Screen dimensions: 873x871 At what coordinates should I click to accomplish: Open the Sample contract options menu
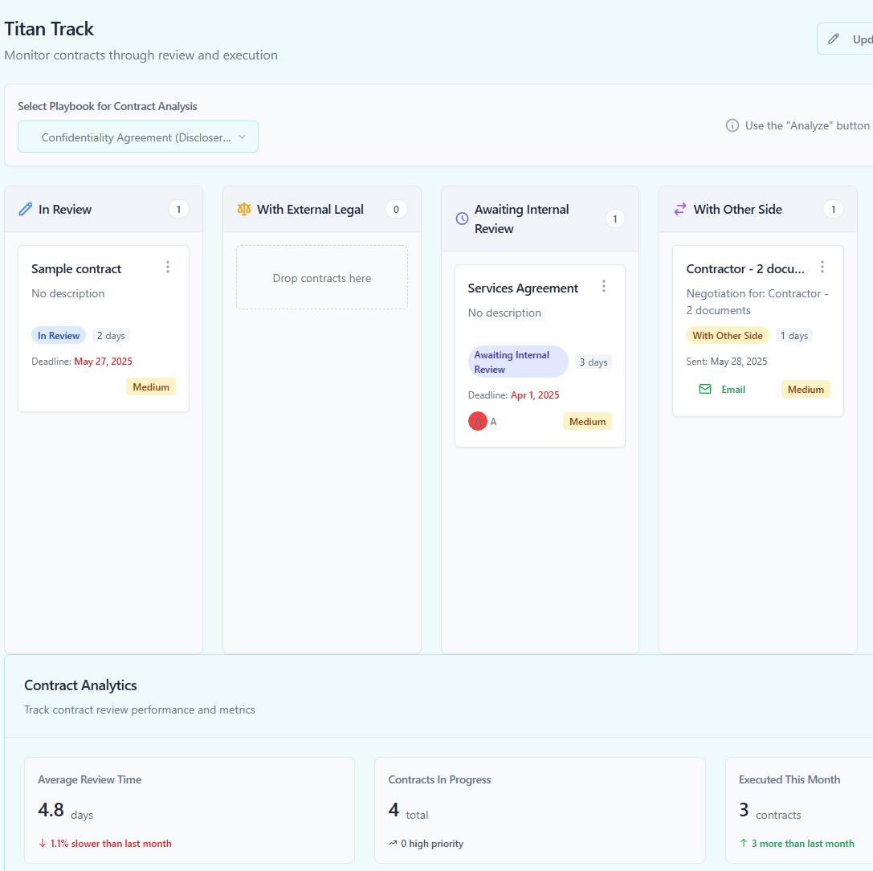168,267
